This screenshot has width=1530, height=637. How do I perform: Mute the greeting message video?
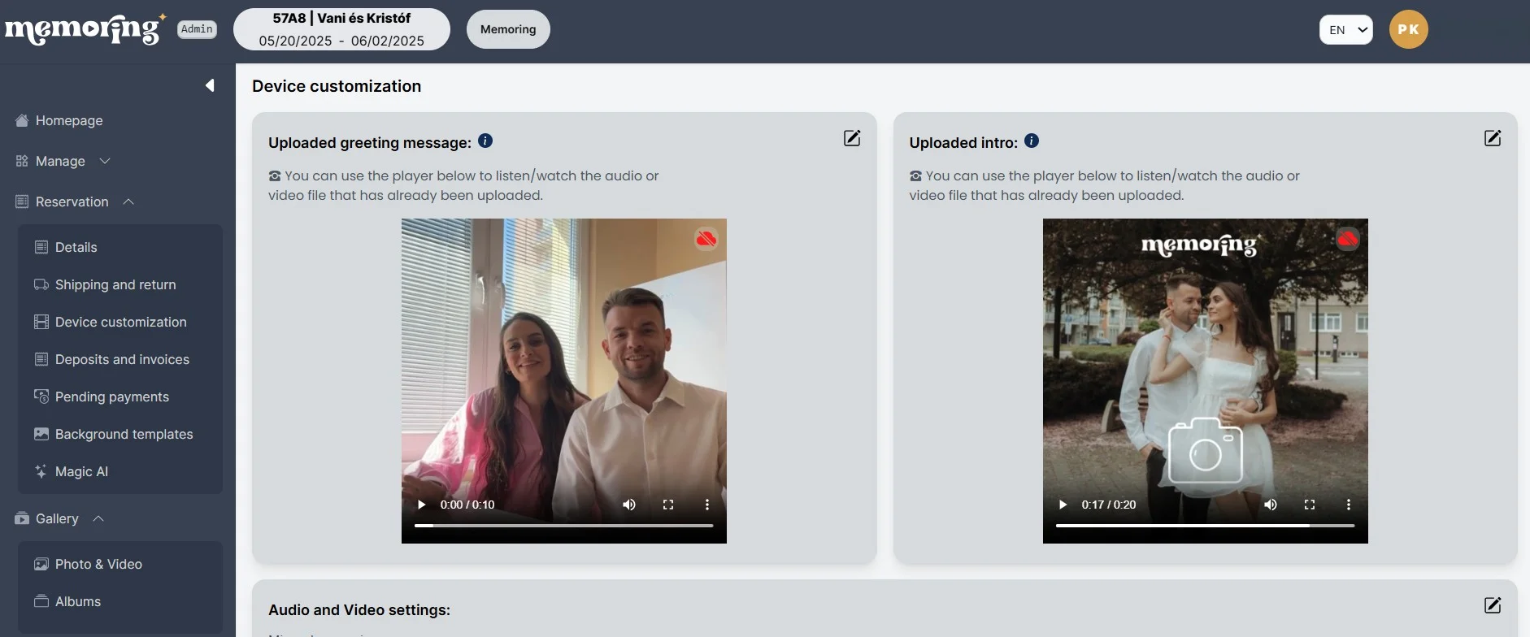point(629,505)
